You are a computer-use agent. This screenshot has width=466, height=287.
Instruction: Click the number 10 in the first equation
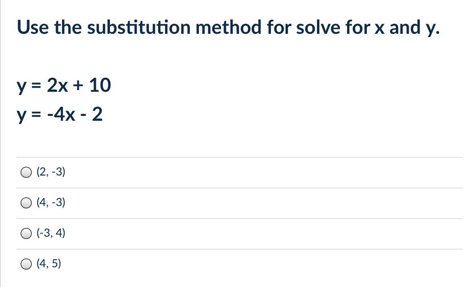coord(100,85)
